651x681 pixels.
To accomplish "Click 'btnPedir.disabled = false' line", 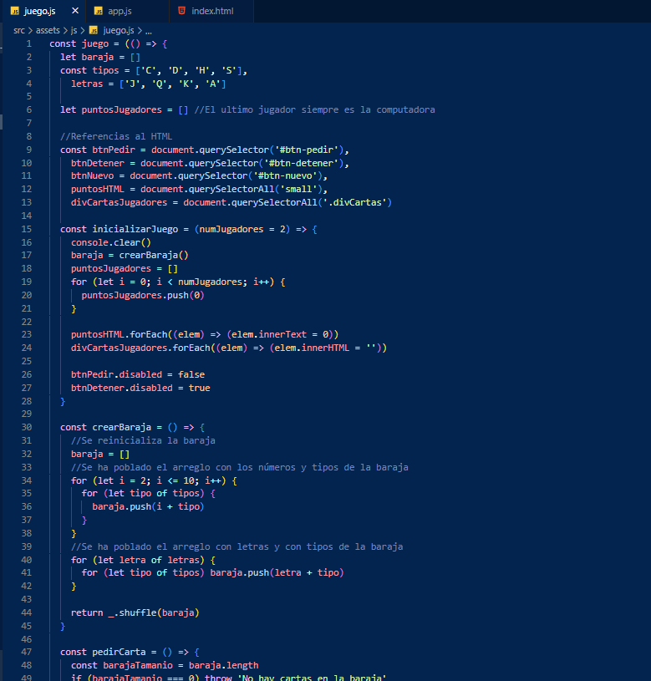I will point(138,375).
